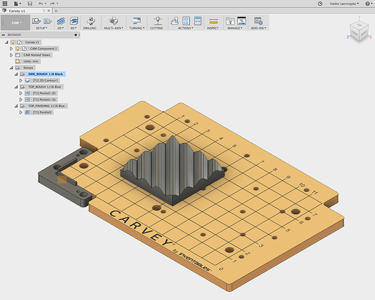Expand the [T1] Pocket1 (3) operation
Viewport: 375px width, 300px height.
(x=21, y=100)
